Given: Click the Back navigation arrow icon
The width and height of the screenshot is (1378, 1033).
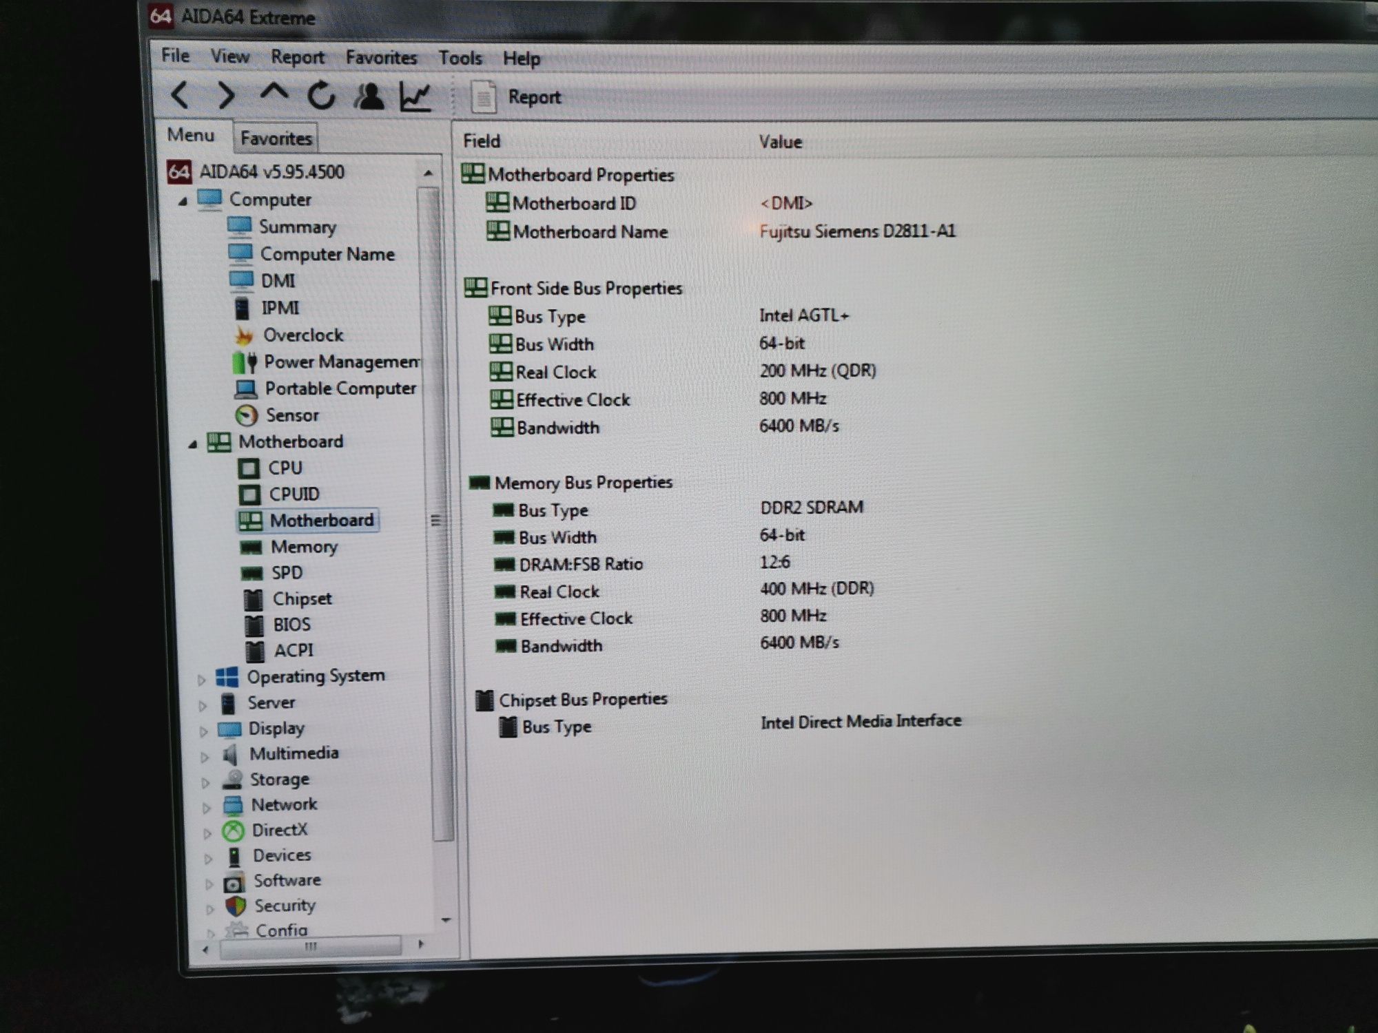Looking at the screenshot, I should [x=176, y=98].
